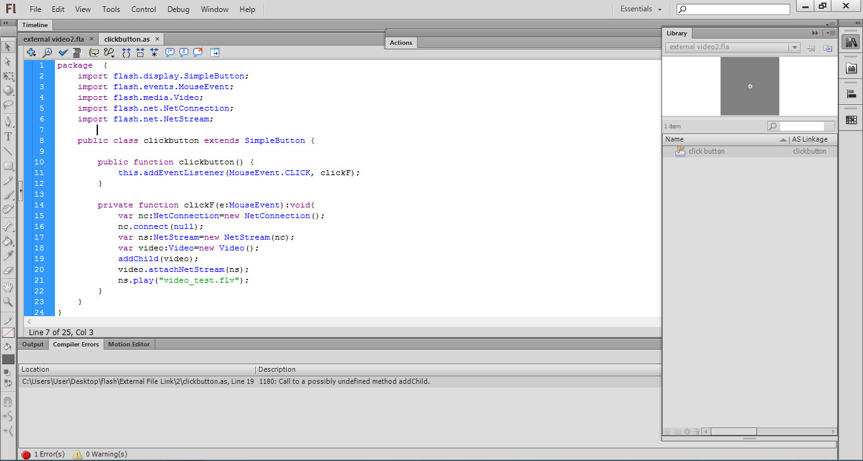Open the Debug menu
Viewport: 863px width, 461px height.
178,9
